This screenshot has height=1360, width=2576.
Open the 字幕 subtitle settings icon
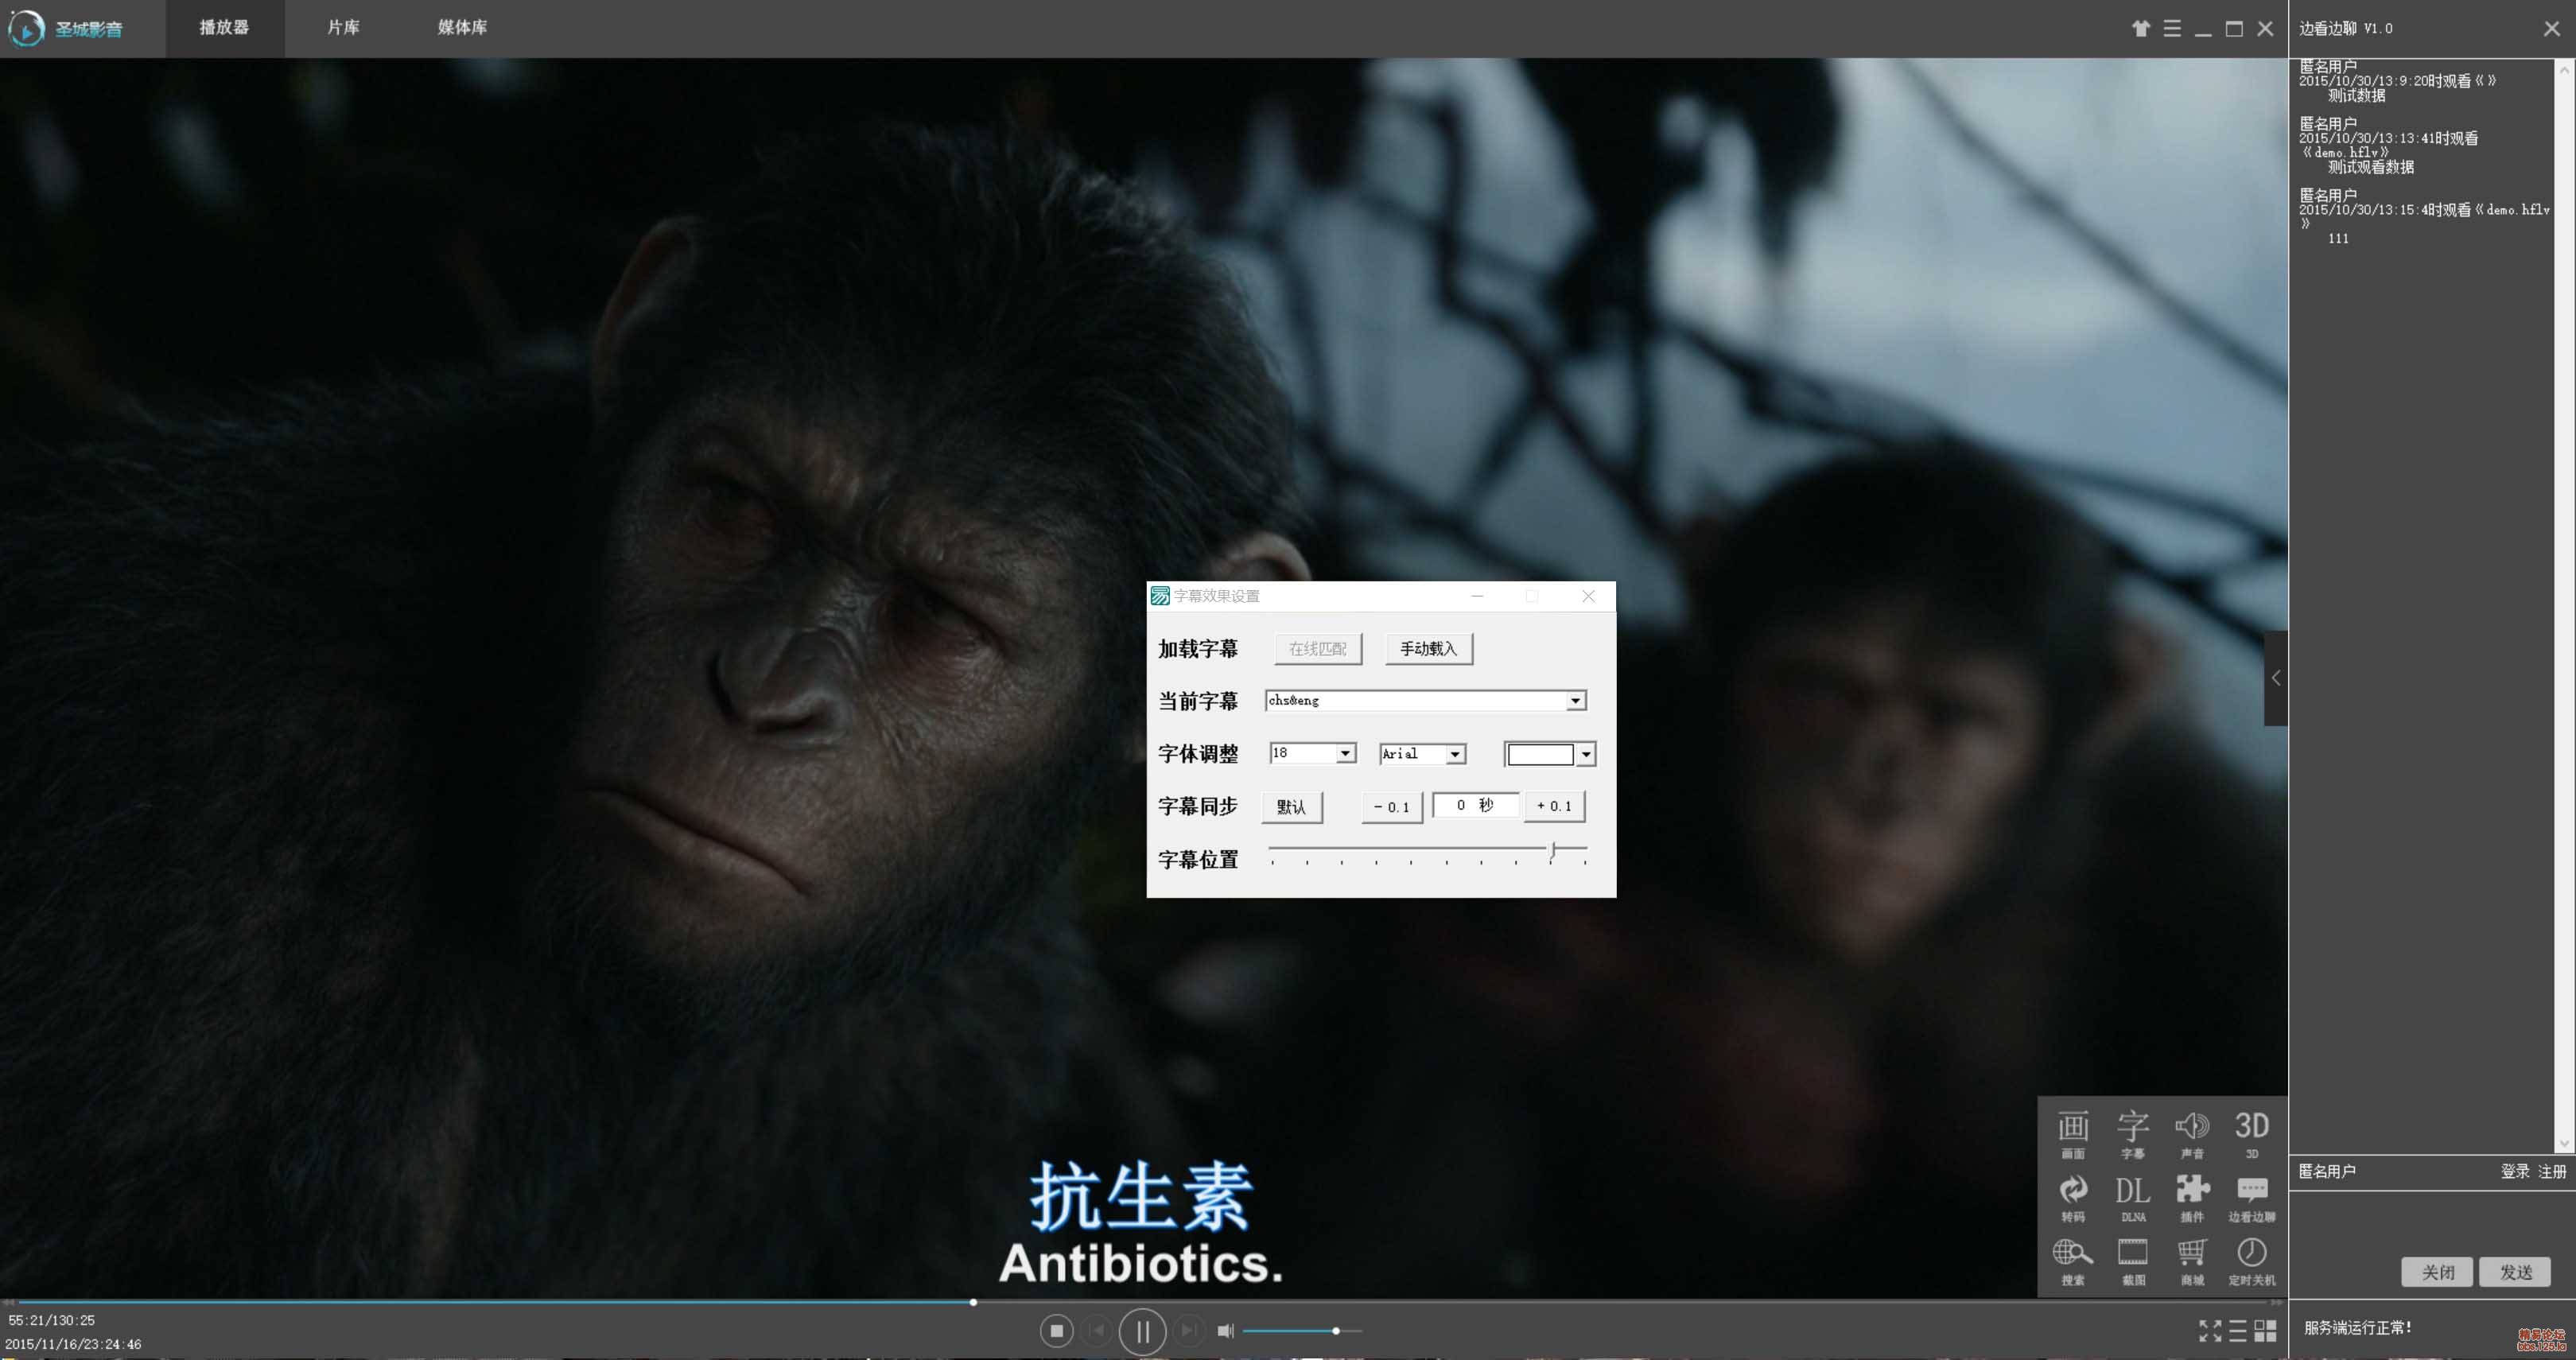pos(2132,1134)
